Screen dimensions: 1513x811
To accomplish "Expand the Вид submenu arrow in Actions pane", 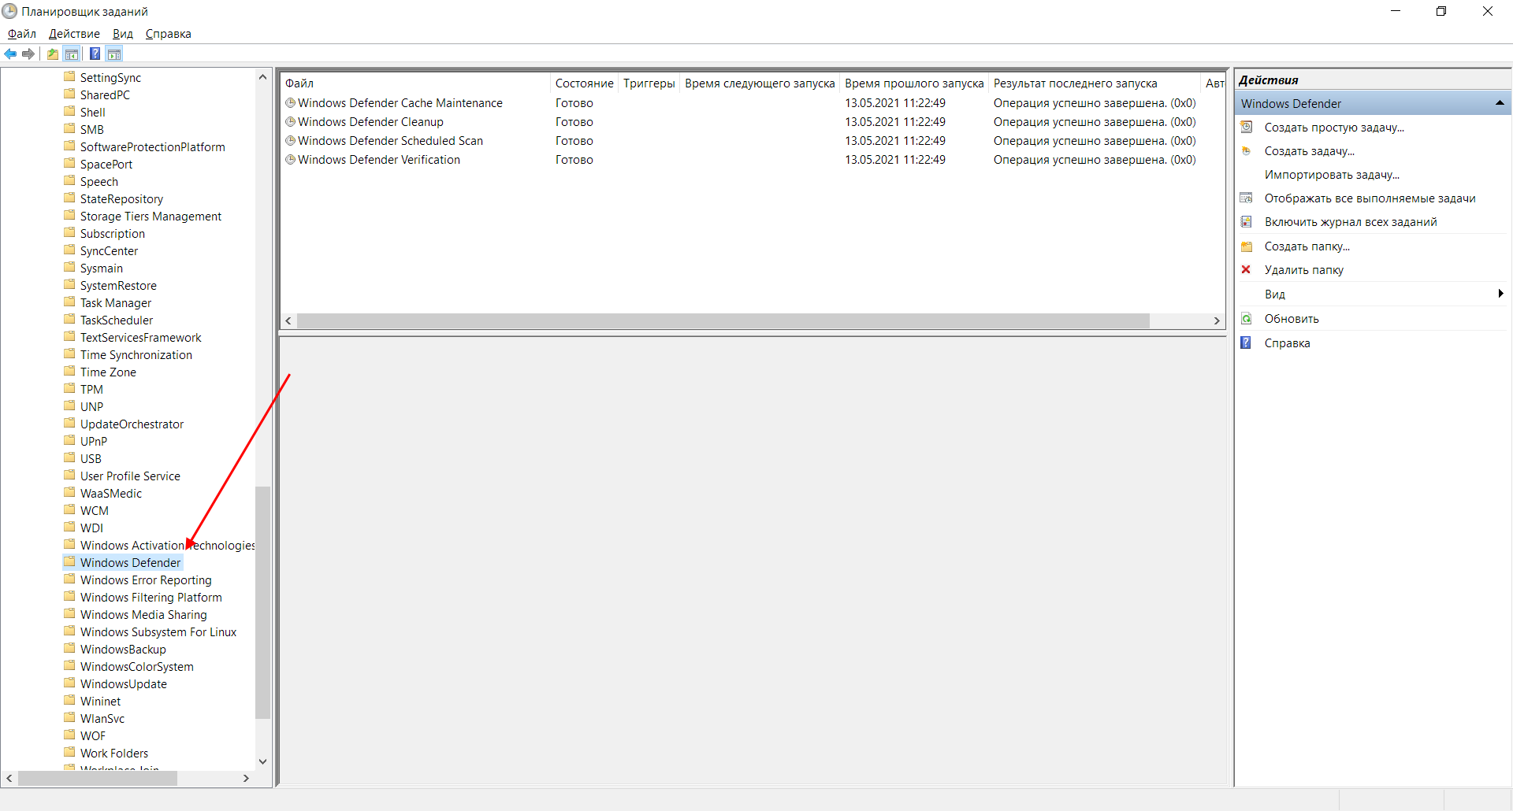I will pyautogui.click(x=1500, y=294).
